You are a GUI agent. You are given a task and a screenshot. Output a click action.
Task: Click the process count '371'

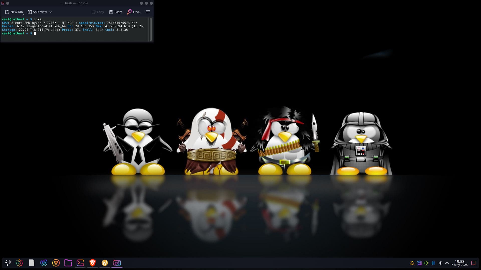click(78, 30)
